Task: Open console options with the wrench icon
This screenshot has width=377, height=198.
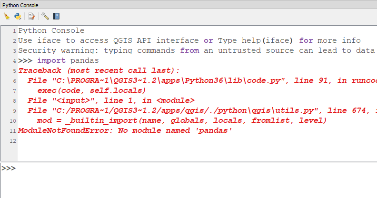Action: pyautogui.click(x=45, y=16)
